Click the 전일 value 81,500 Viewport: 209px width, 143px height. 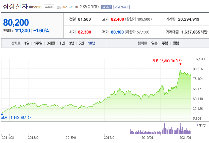[x=84, y=19]
